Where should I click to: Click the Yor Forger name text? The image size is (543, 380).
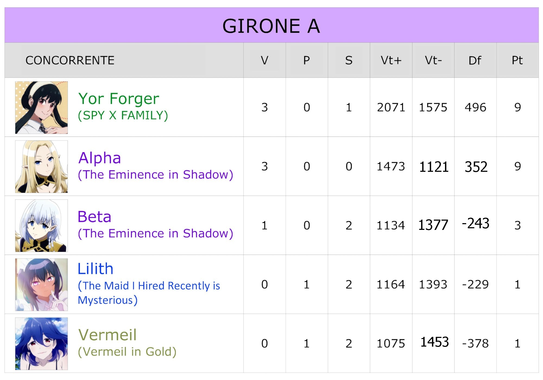click(119, 99)
